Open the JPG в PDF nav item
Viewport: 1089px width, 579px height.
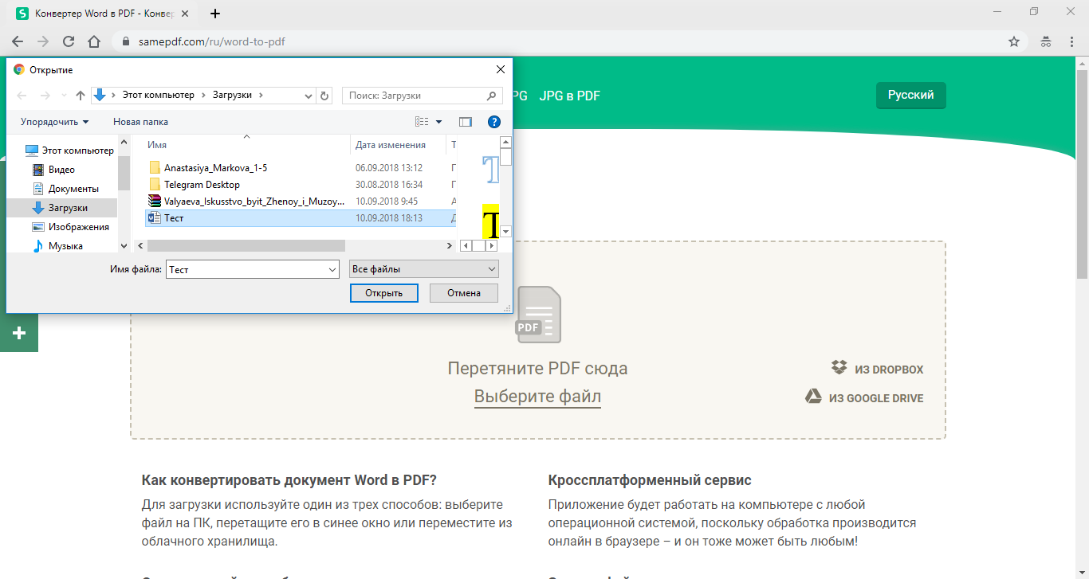pyautogui.click(x=569, y=96)
